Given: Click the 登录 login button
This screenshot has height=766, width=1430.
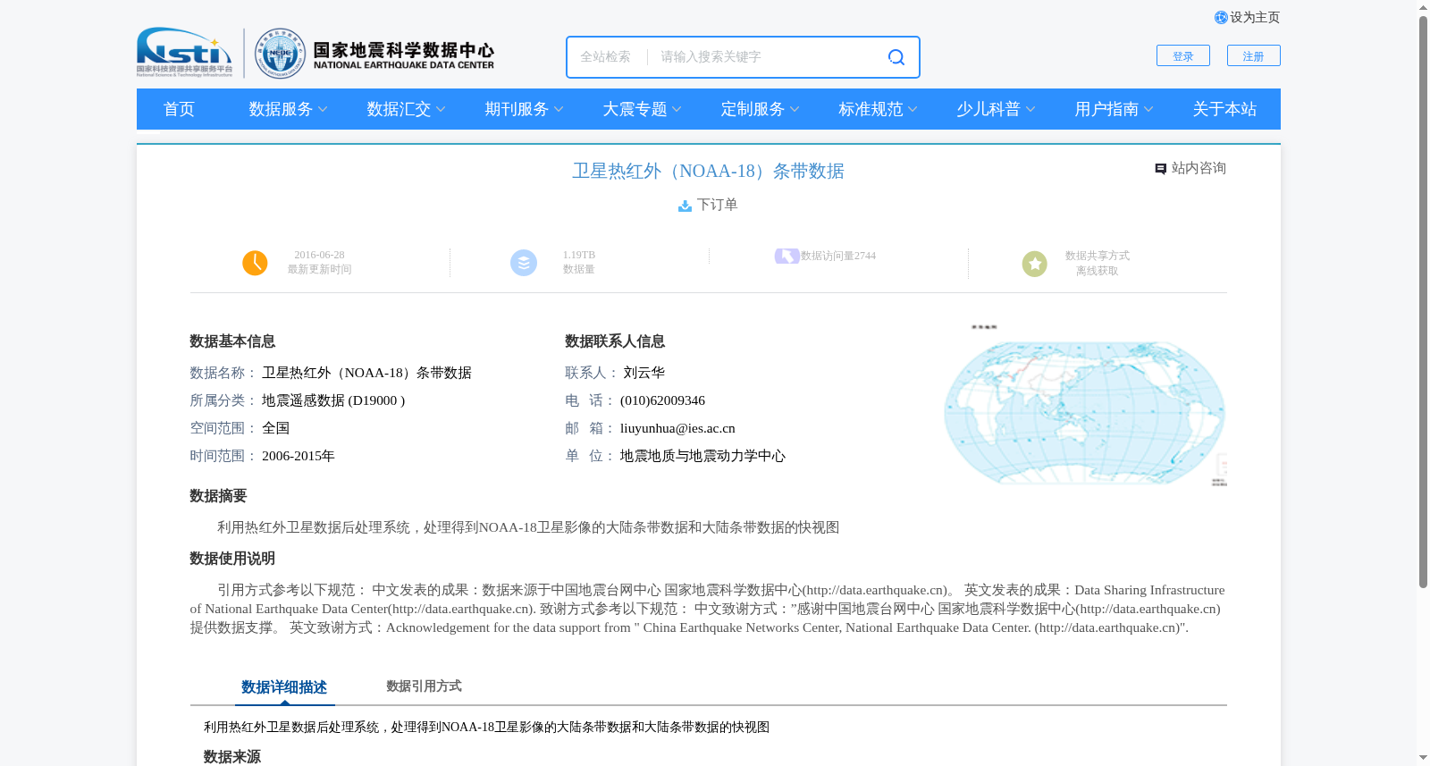Looking at the screenshot, I should 1183,55.
